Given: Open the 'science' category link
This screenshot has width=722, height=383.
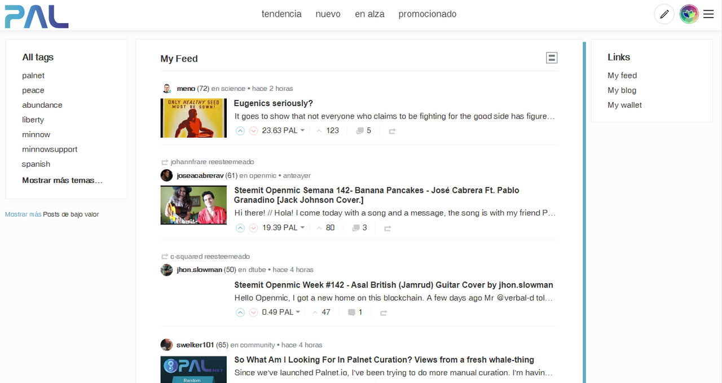Looking at the screenshot, I should tap(233, 89).
